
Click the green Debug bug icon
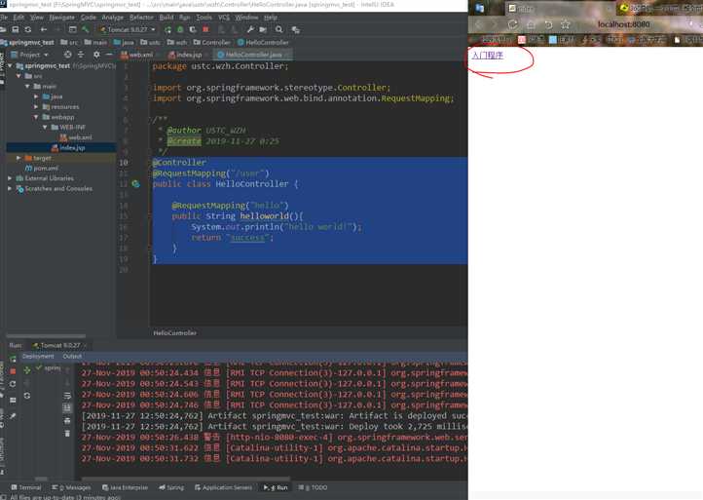point(180,29)
